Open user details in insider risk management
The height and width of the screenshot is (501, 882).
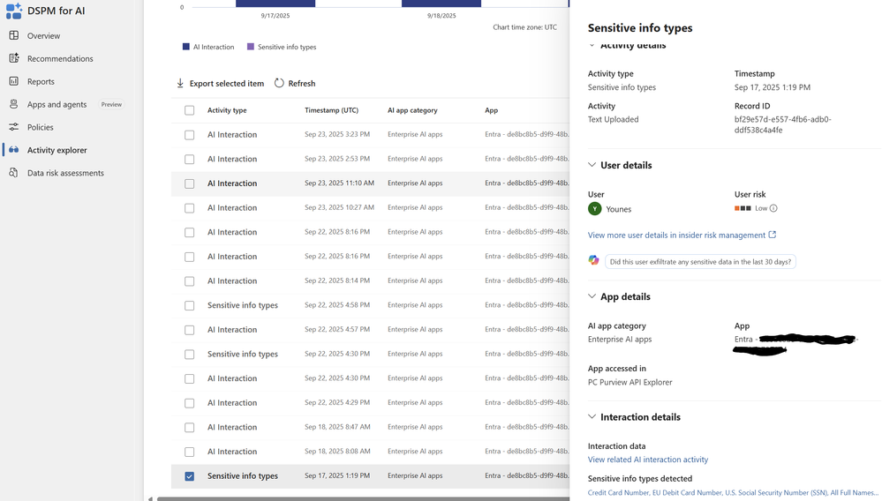[x=676, y=235]
